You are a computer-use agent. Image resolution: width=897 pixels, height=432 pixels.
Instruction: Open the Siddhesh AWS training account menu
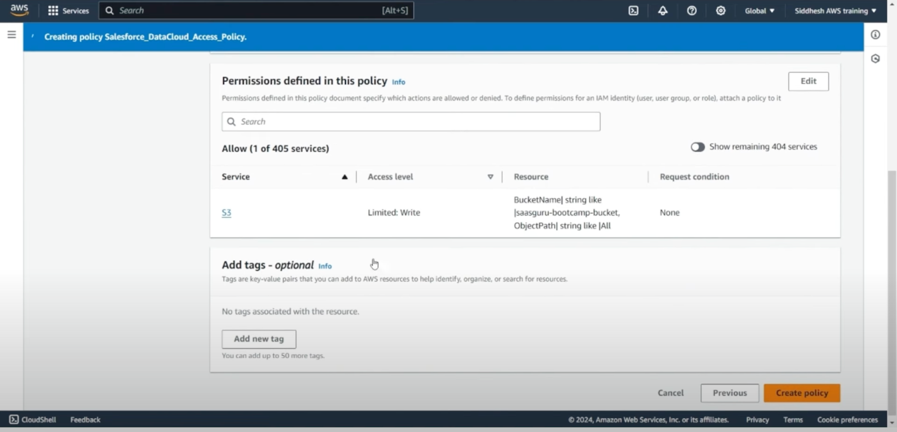pyautogui.click(x=835, y=11)
